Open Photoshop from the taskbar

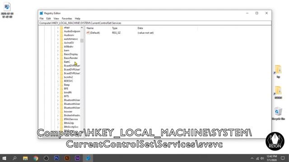point(56,158)
